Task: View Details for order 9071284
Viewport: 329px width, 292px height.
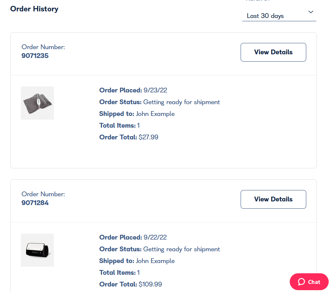Action: click(x=273, y=199)
